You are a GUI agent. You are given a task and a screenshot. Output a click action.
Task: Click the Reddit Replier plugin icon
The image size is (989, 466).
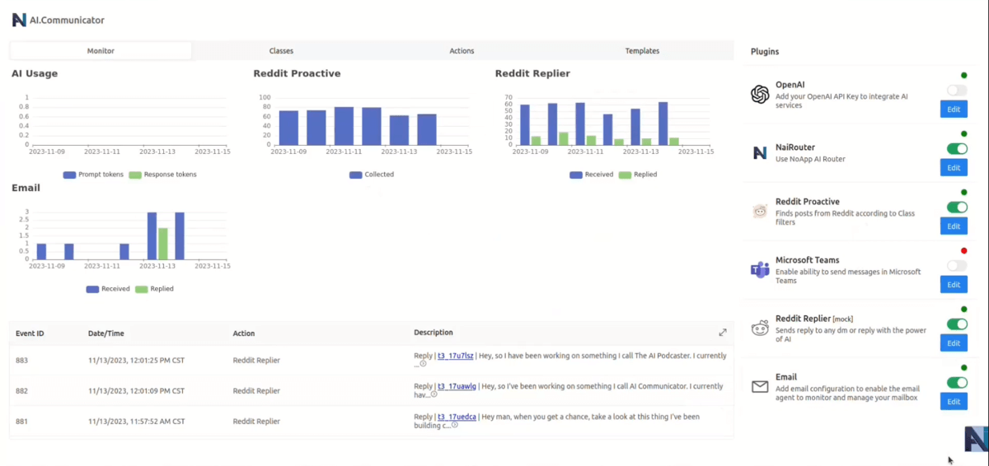point(760,329)
